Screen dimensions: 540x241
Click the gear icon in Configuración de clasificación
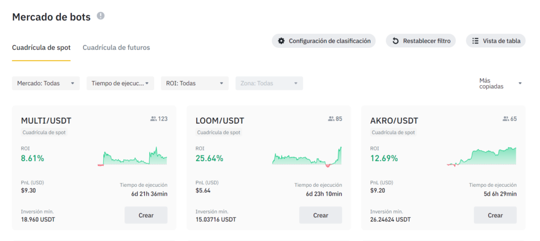282,41
